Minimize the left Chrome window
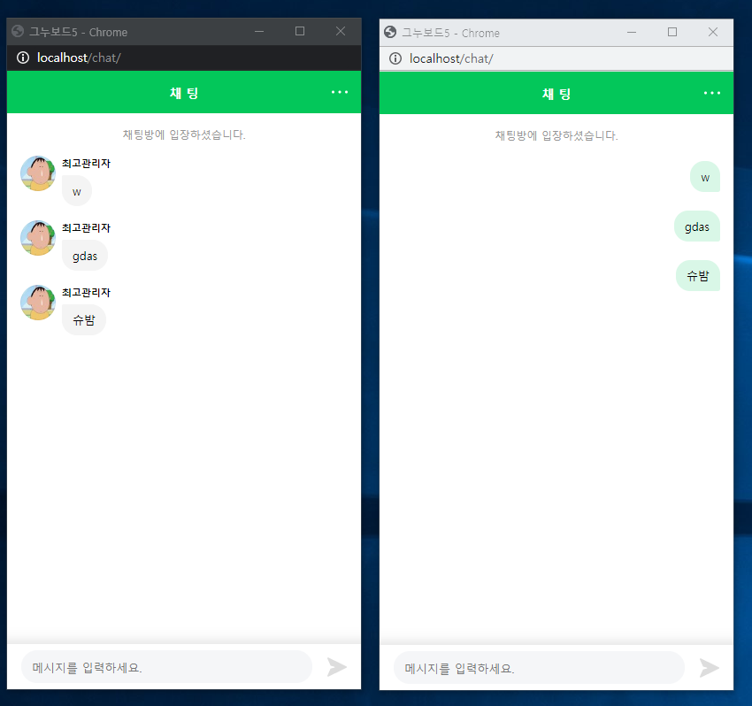The width and height of the screenshot is (752, 706). pos(259,32)
